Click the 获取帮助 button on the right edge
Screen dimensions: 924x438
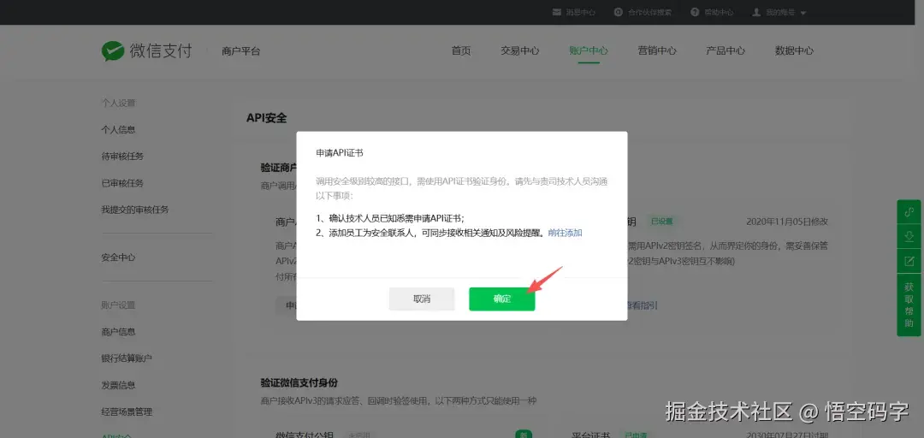[909, 305]
